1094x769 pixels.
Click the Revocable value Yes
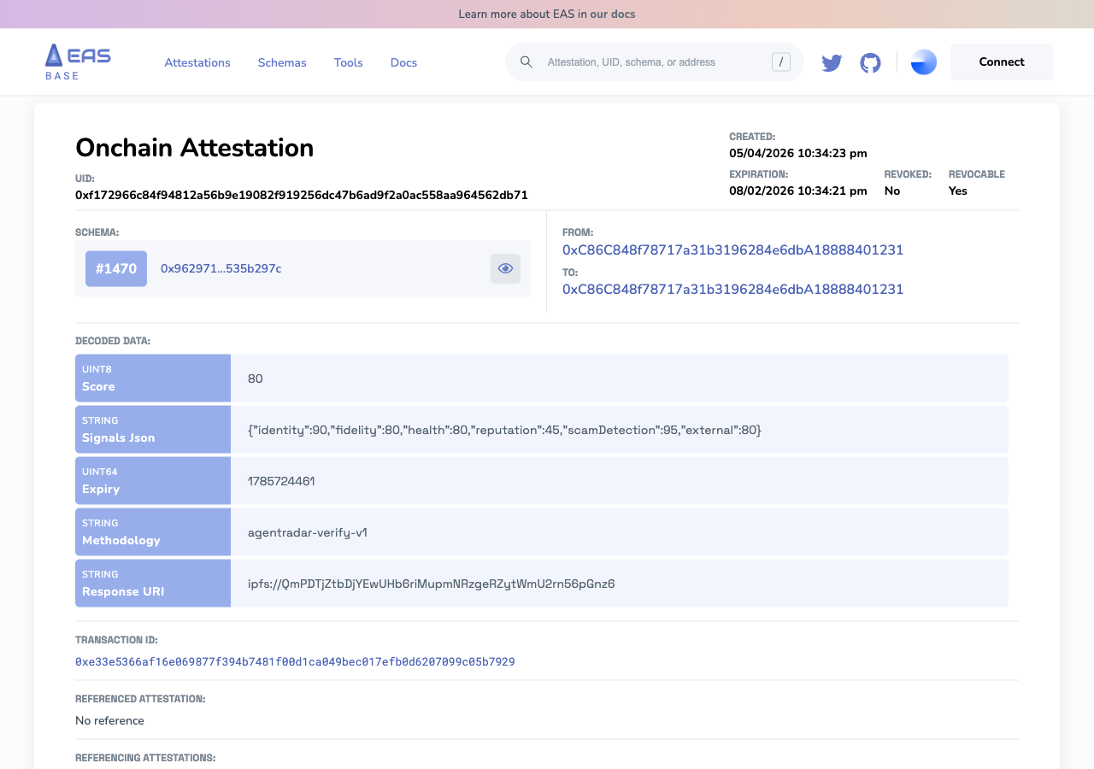(958, 191)
